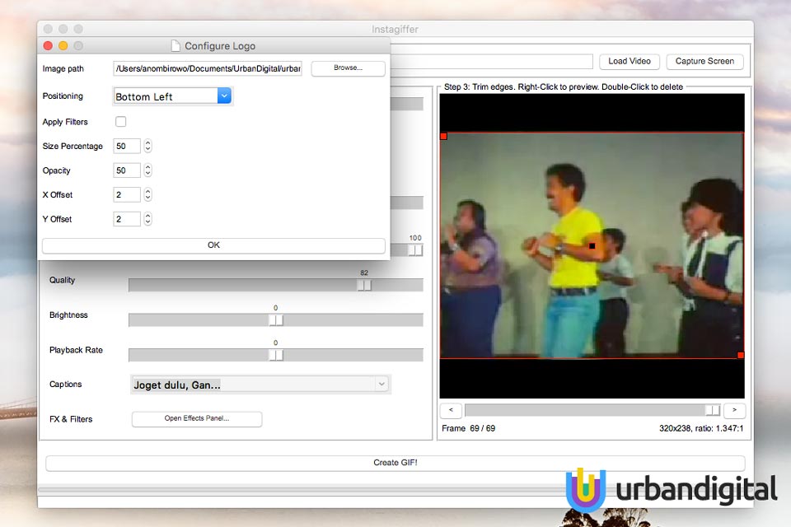Click the Opacity value field

coord(127,170)
